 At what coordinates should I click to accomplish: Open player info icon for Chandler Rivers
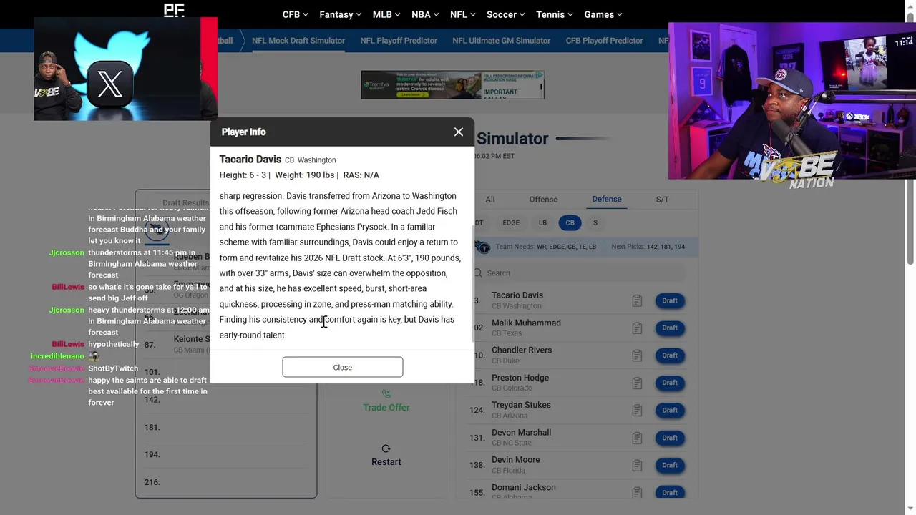coord(637,355)
